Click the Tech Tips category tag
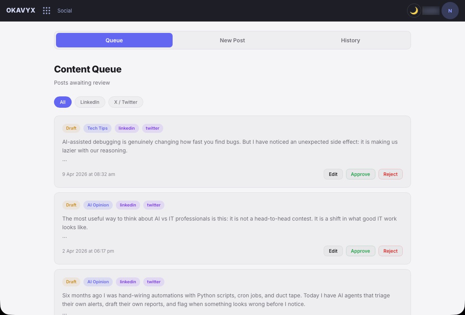The image size is (465, 315). coord(97,128)
